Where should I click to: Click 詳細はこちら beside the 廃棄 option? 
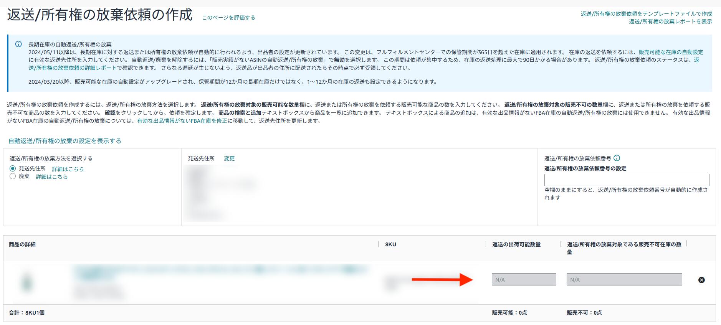point(51,177)
